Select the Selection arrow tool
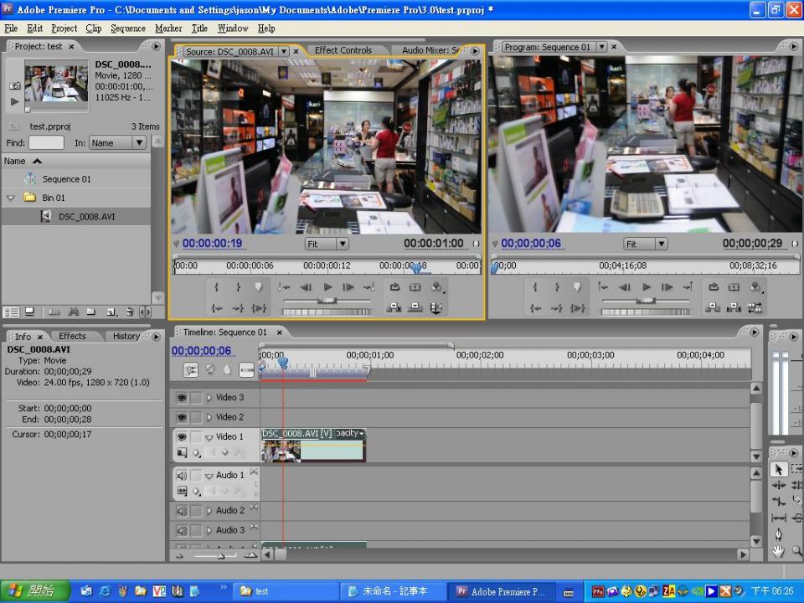This screenshot has height=603, width=804. (778, 470)
